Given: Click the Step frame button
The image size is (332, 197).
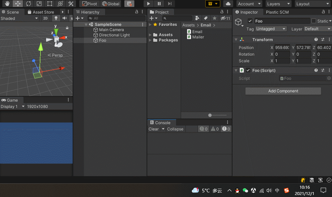Looking at the screenshot, I should pos(169,4).
